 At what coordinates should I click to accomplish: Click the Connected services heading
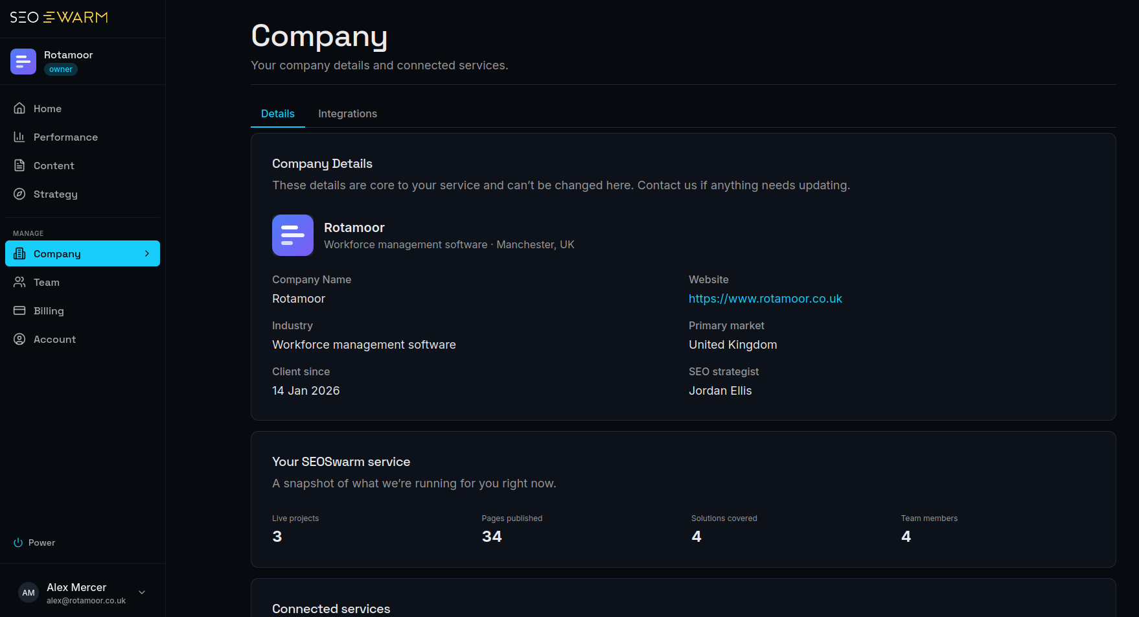point(331,609)
